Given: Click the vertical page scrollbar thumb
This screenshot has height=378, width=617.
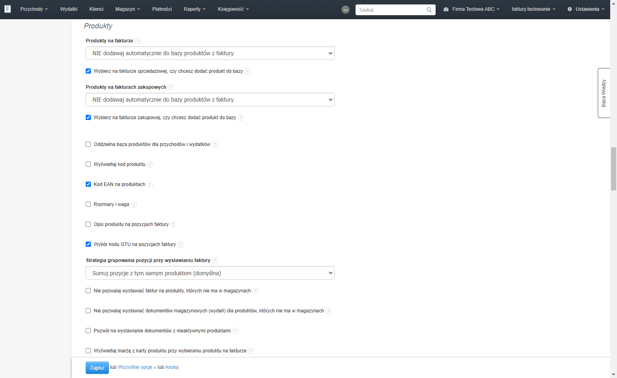Looking at the screenshot, I should 613,169.
